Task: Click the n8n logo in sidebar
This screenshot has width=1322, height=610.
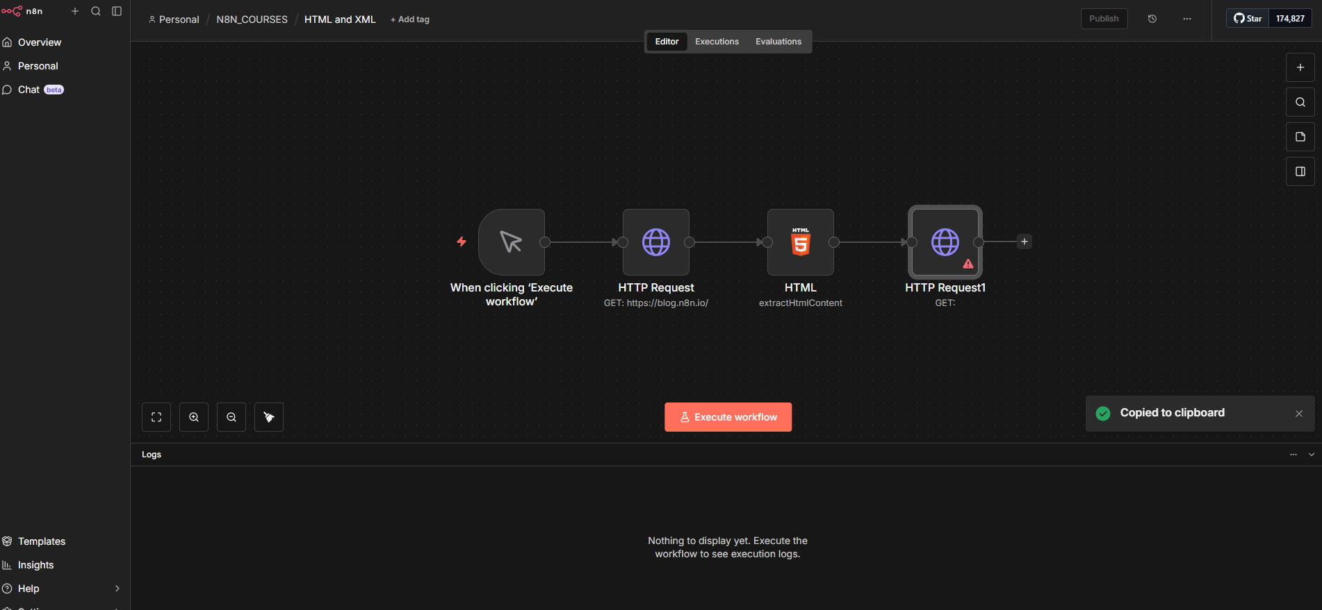Action: (x=22, y=11)
